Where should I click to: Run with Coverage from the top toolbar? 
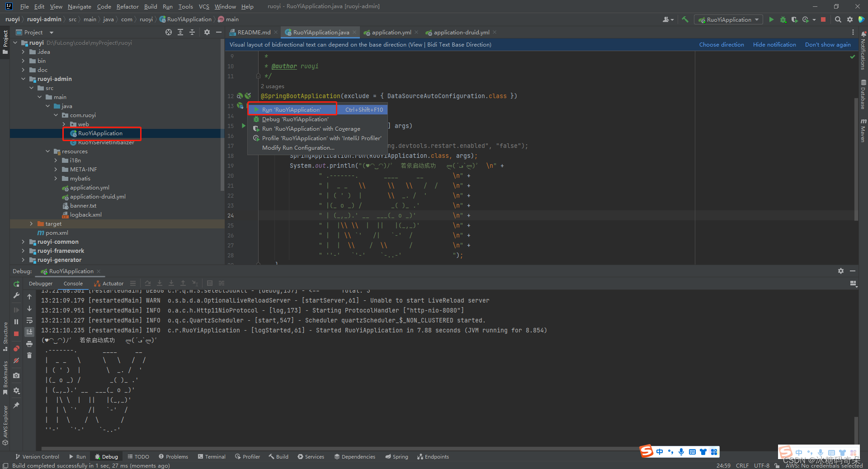pos(794,19)
